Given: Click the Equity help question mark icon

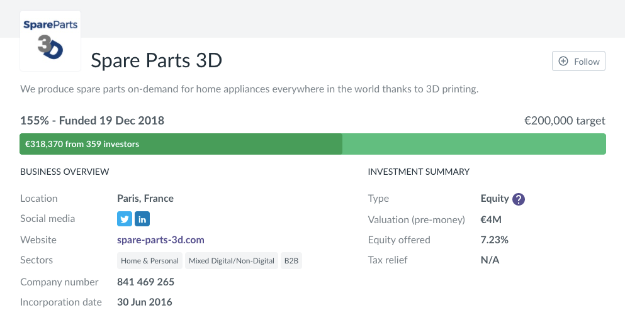Looking at the screenshot, I should point(519,199).
